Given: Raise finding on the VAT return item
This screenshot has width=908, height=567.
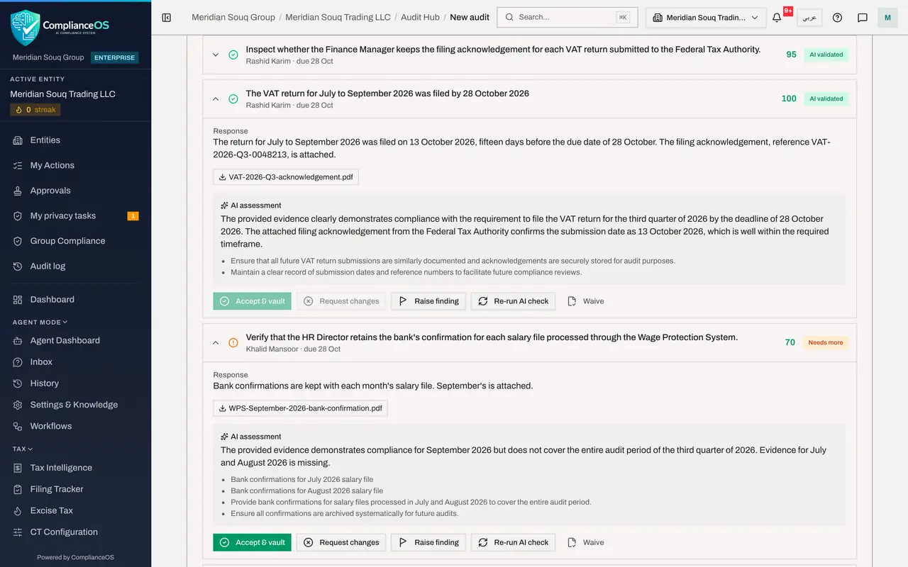Looking at the screenshot, I should (428, 301).
